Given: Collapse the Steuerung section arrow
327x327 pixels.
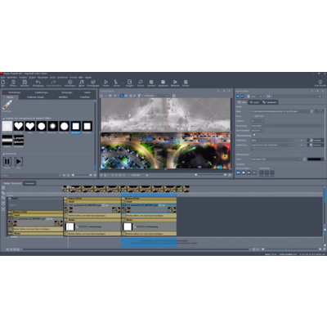Looking at the screenshot, I should (x=3, y=154).
